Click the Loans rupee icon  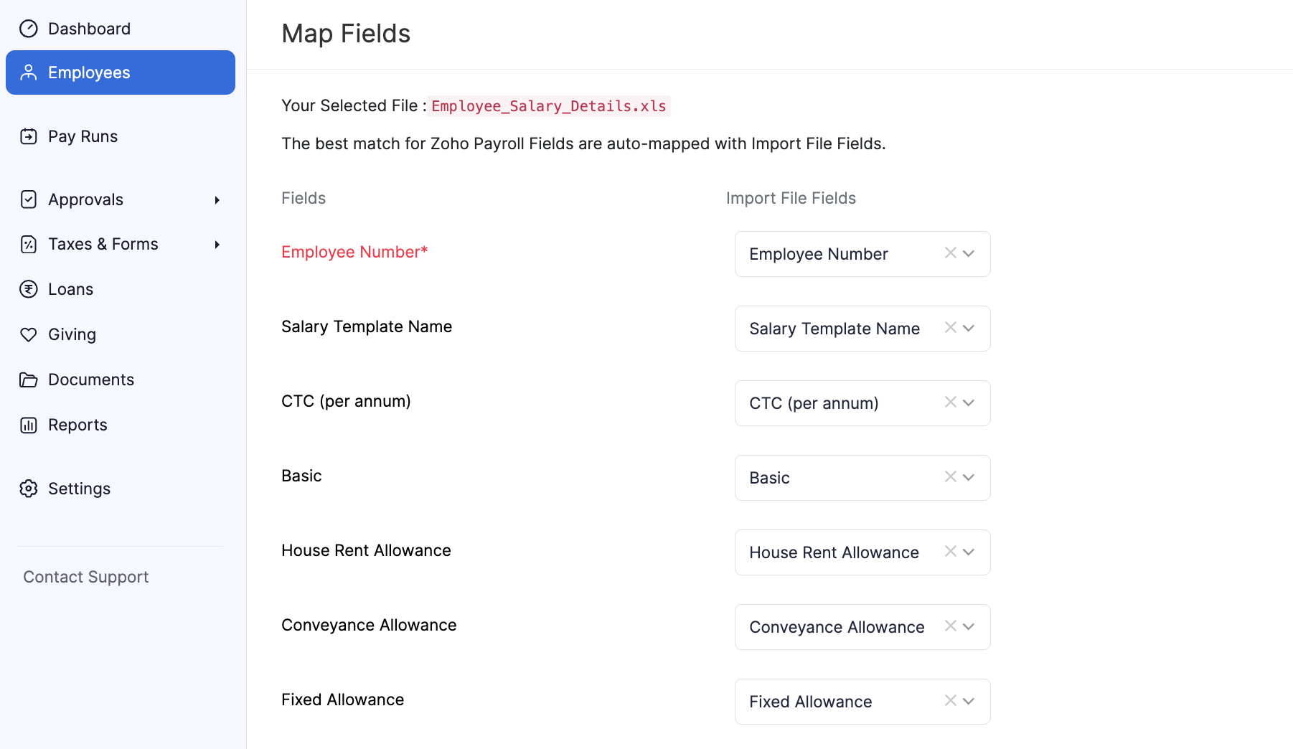[x=29, y=289]
